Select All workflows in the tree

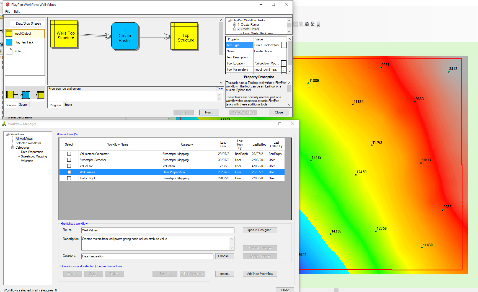point(24,139)
